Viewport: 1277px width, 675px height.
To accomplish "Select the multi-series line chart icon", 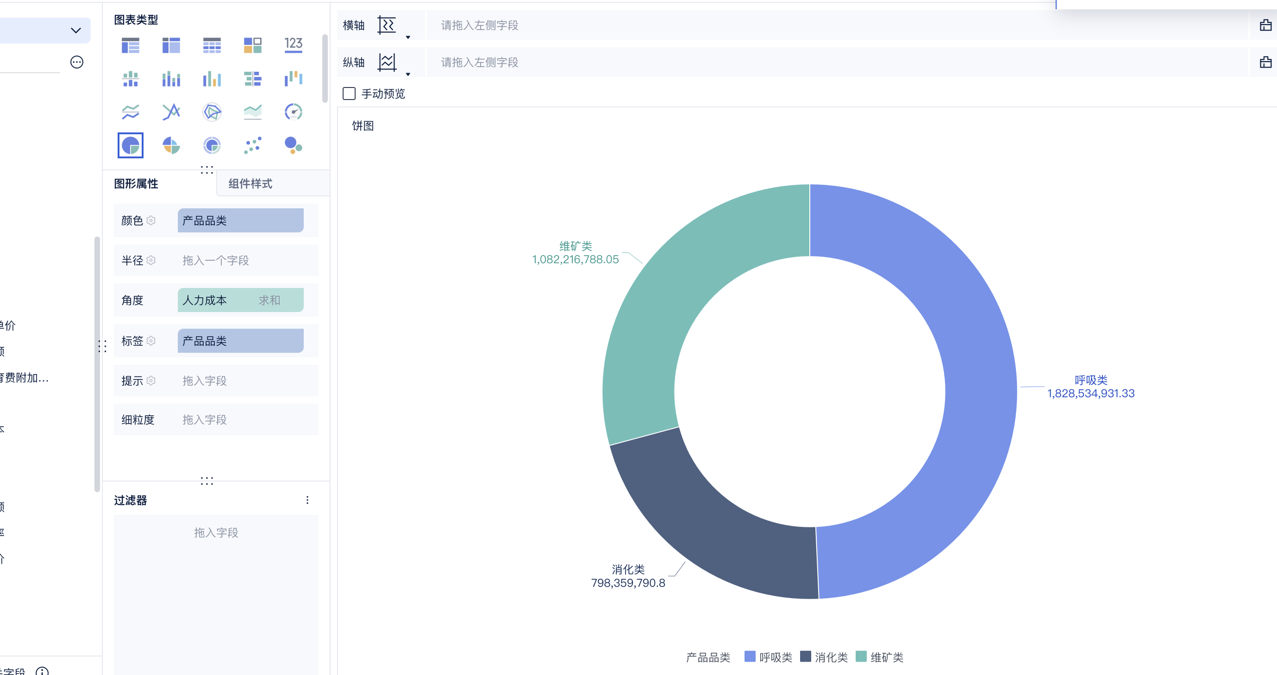I will tap(131, 112).
